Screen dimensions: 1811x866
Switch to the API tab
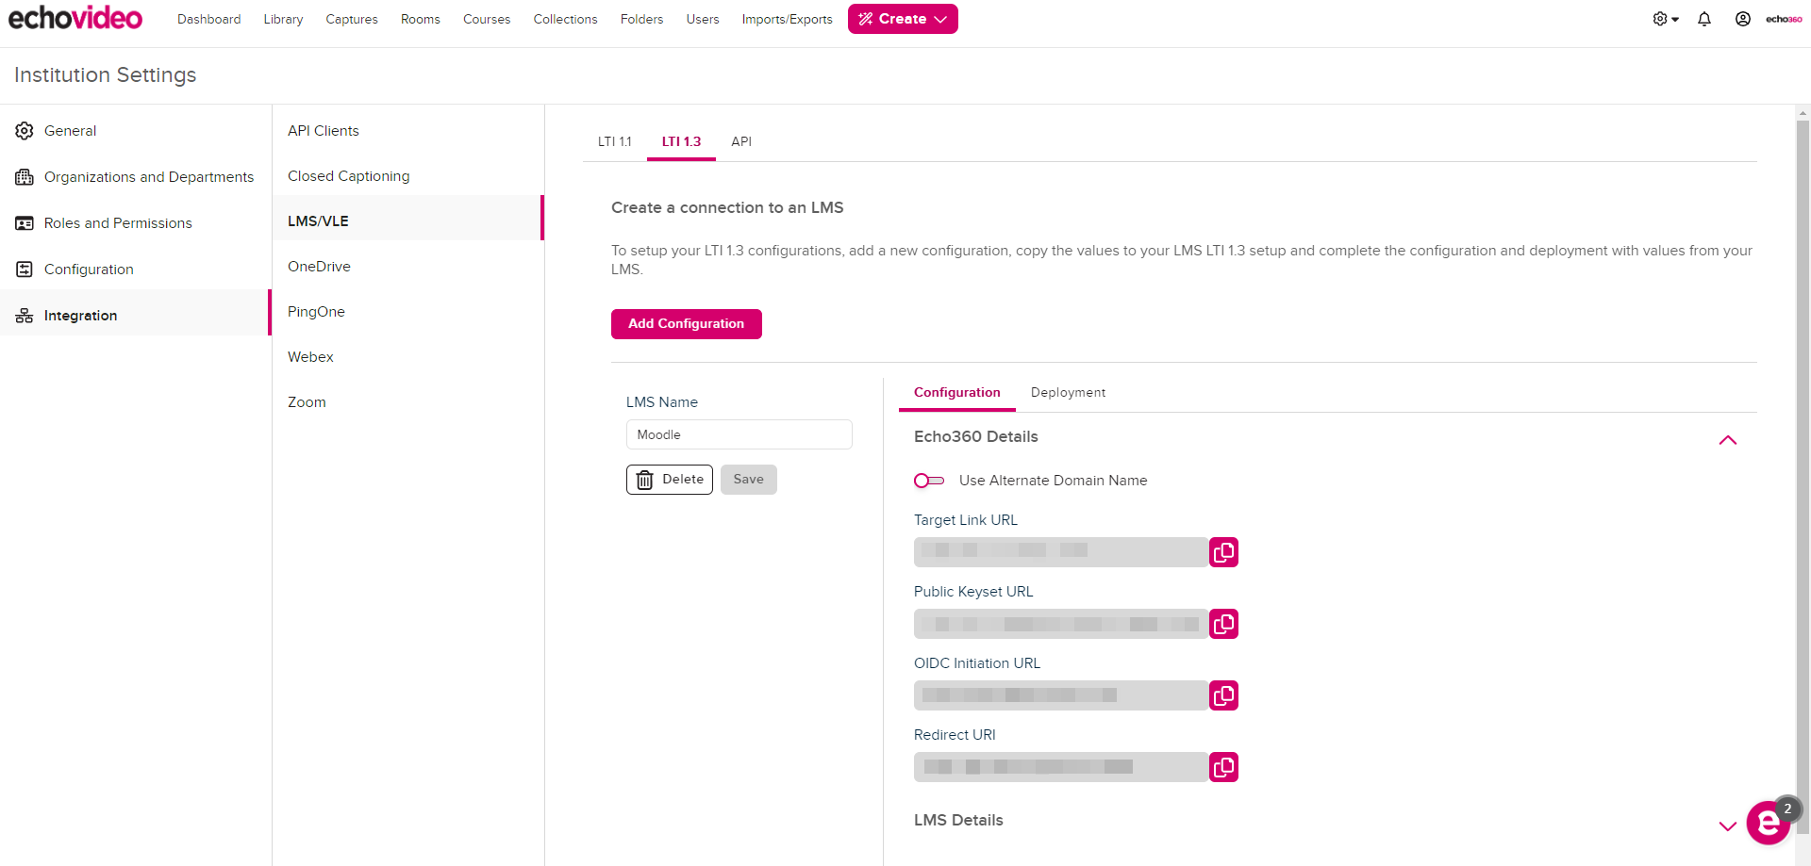point(741,141)
